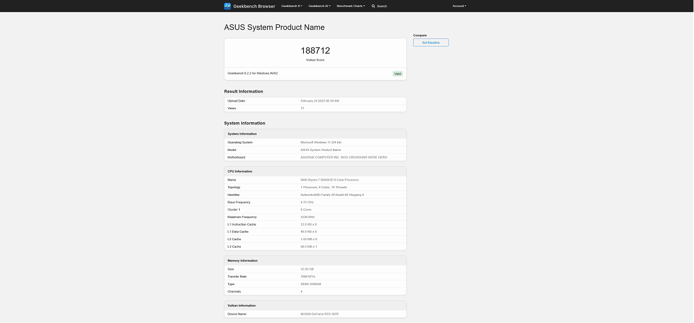Click the Result Information section heading

pos(243,91)
